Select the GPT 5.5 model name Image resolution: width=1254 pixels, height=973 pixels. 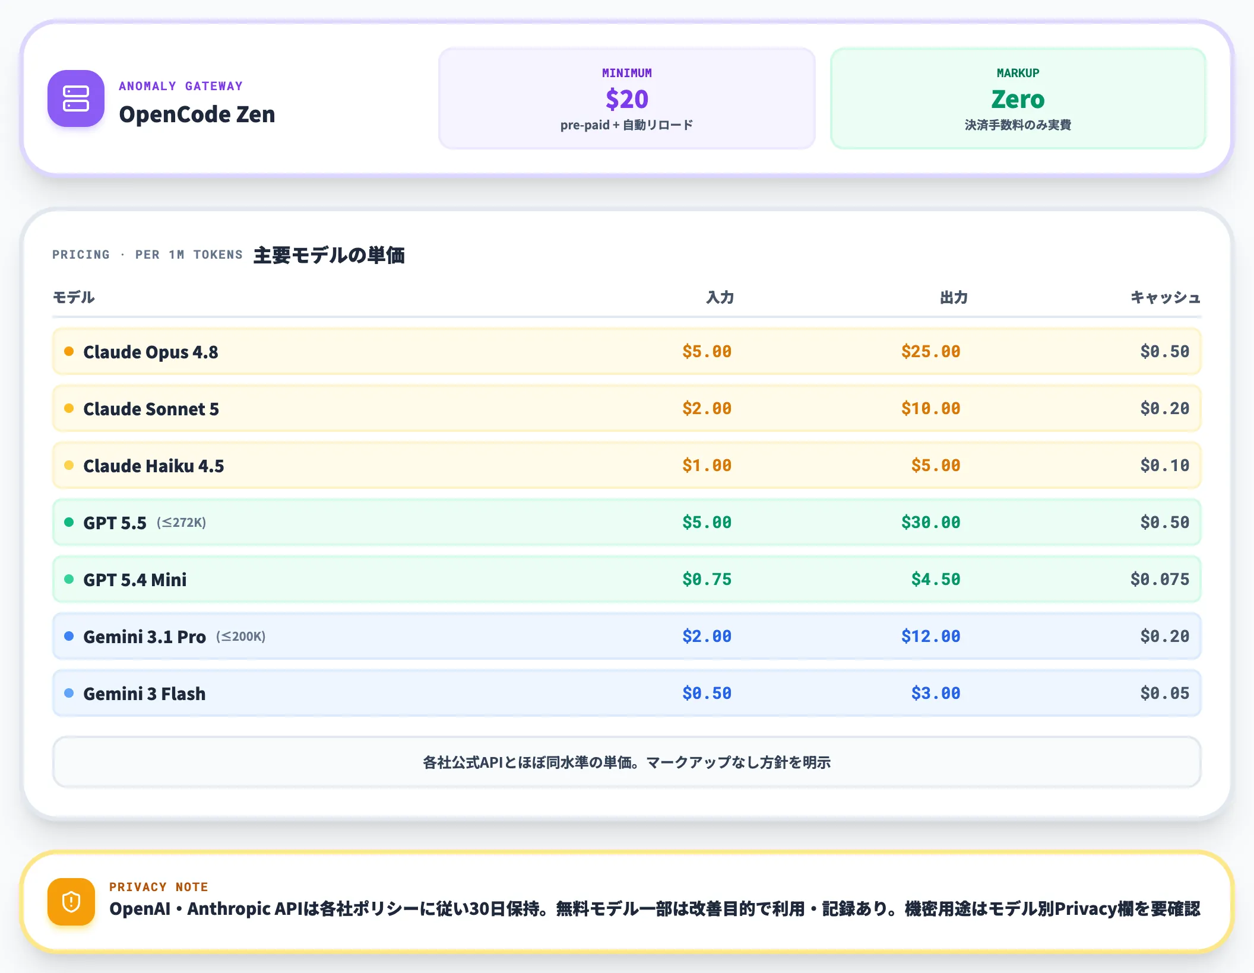(115, 523)
